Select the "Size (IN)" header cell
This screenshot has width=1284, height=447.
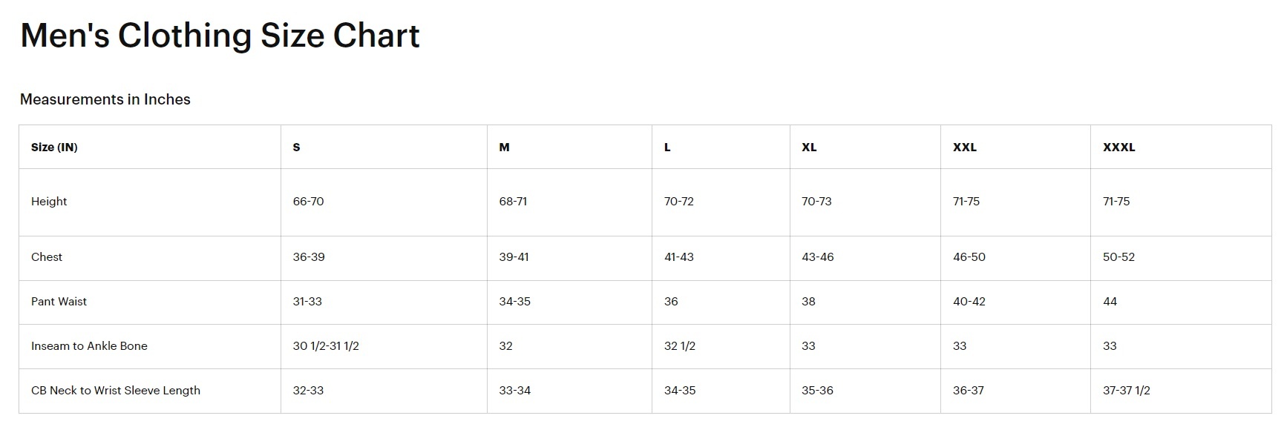pyautogui.click(x=54, y=147)
